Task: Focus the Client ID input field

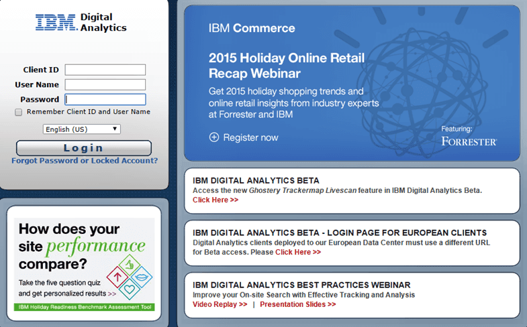Action: tap(105, 70)
